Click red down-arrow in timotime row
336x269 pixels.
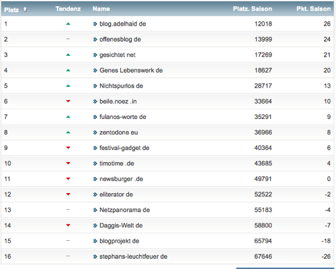tap(68, 163)
